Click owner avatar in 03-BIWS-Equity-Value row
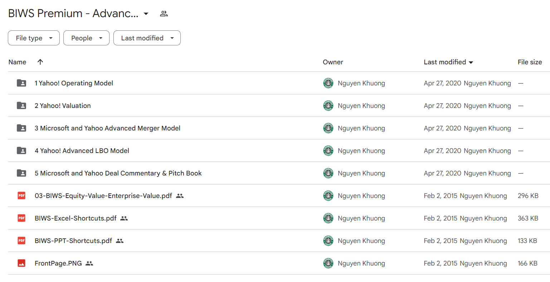Viewport: 550px width, 282px height. (x=328, y=196)
